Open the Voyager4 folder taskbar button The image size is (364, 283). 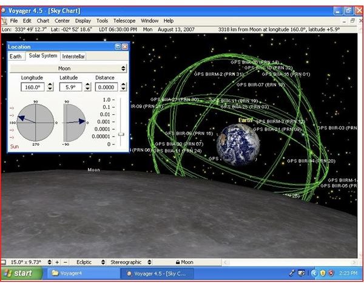point(83,273)
